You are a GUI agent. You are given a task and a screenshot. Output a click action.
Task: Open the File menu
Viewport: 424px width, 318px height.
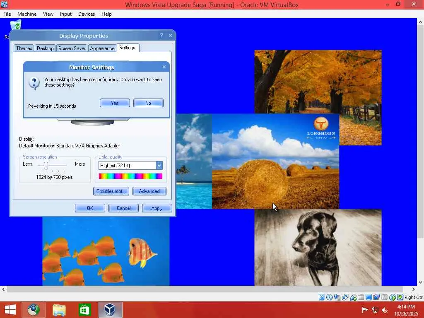(x=7, y=14)
